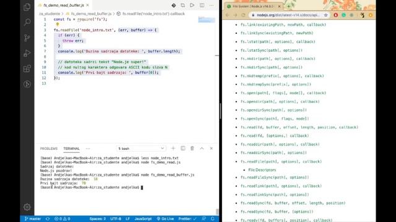Open the editor More Actions ellipsis
Image resolution: width=396 pixels, height=222 pixels.
(x=212, y=6)
